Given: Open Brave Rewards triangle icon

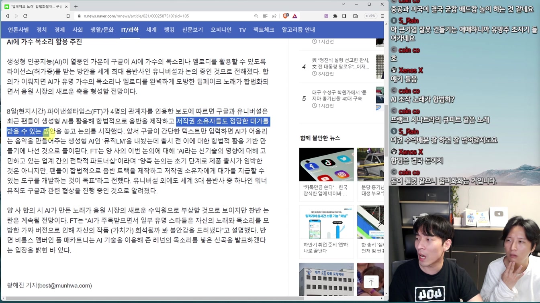Looking at the screenshot, I should pos(295,16).
